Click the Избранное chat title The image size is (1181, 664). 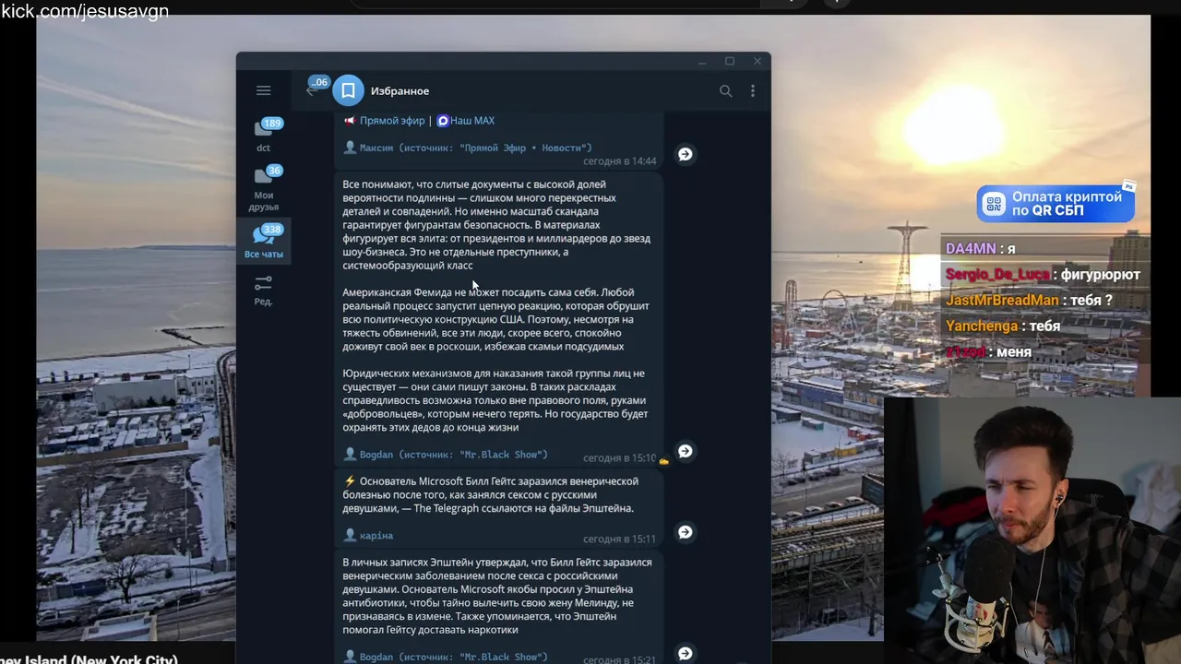point(400,90)
